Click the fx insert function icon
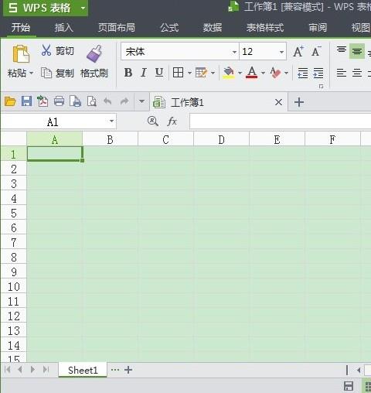This screenshot has height=393, width=371. pyautogui.click(x=172, y=121)
